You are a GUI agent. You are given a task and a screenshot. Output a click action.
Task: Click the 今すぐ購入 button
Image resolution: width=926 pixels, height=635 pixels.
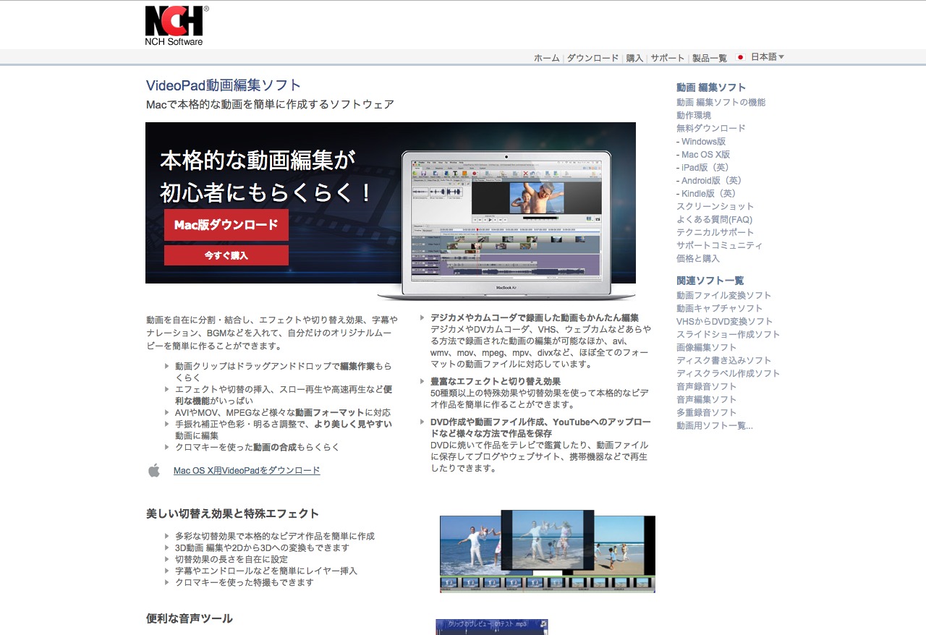(x=226, y=255)
